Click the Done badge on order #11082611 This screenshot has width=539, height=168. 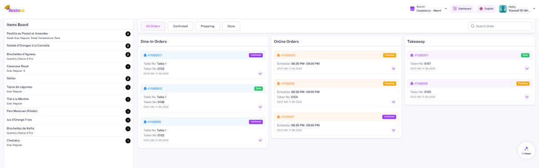(525, 55)
